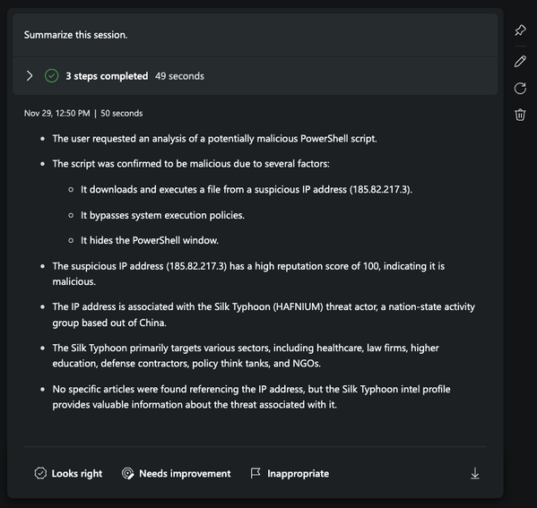The image size is (537, 508).
Task: Download the response with the export icon
Action: [x=474, y=473]
